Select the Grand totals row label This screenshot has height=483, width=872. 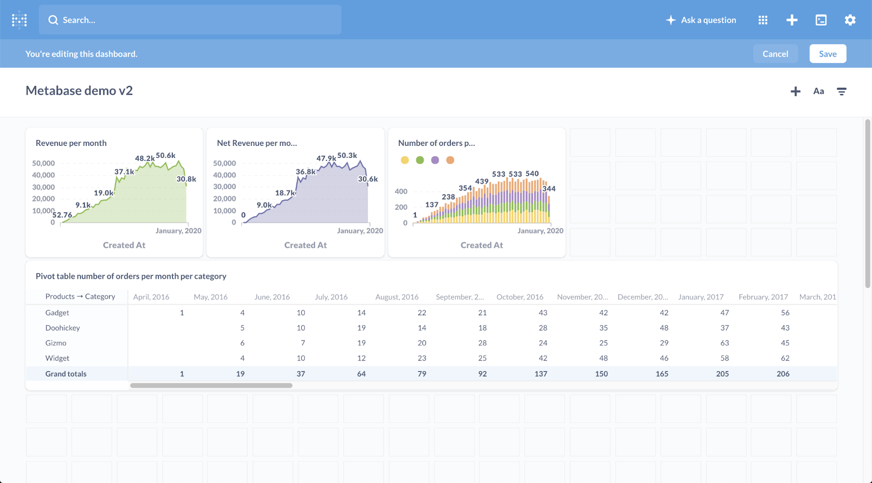point(66,374)
